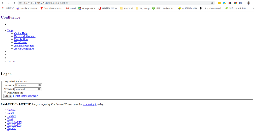Open the FETnet bookmark
The width and height of the screenshot is (255, 131).
coord(107,8)
